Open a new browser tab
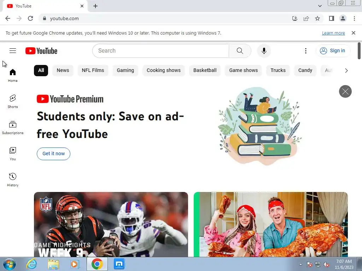The image size is (362, 271). coord(95,6)
